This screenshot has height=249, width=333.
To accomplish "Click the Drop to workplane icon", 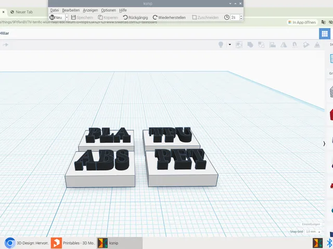I will 317,45.
